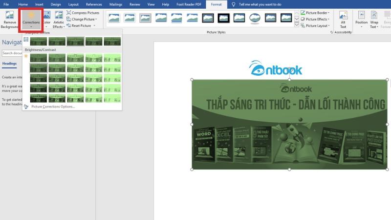Select the Headings tab in Navigation pane
Image resolution: width=391 pixels, height=220 pixels.
point(9,64)
